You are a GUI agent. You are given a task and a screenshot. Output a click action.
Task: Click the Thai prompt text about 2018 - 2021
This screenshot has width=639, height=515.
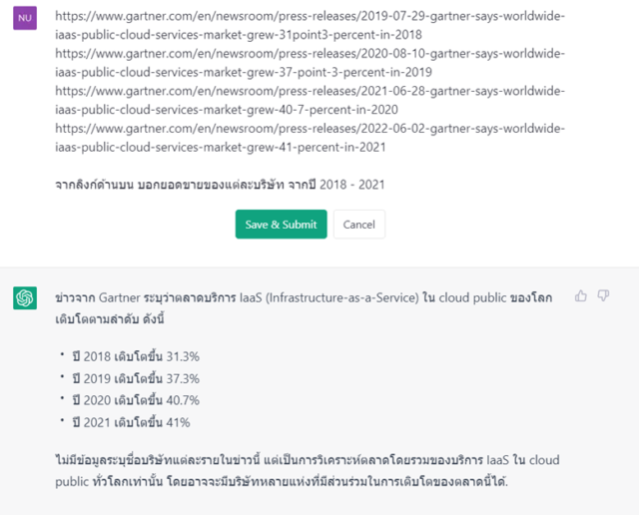[220, 185]
